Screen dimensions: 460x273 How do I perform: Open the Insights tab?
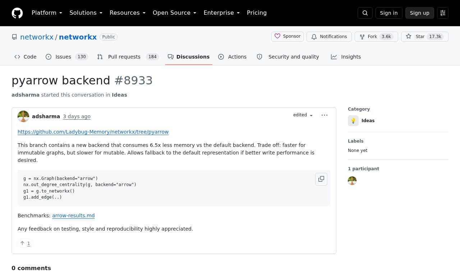(x=346, y=57)
